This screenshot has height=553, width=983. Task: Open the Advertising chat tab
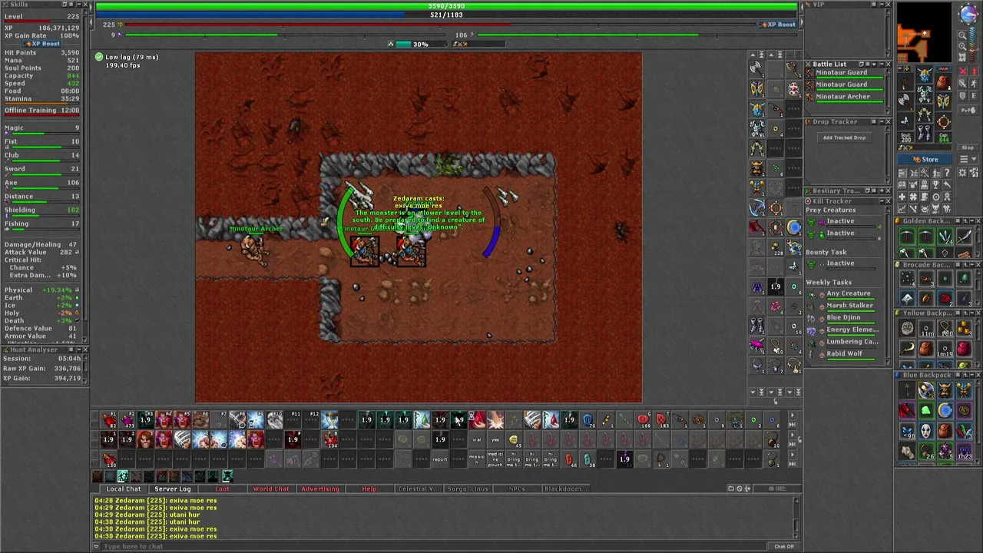320,488
